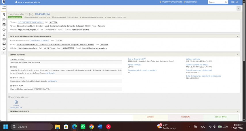The image size is (246, 131).
Task: Open MUNICIPIUL MANGALIA authority link
Action: click(x=40, y=41)
